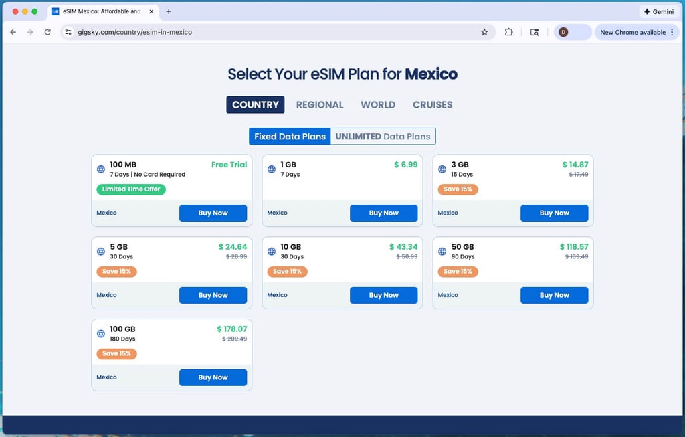Click the macOS green fullscreen button
The width and height of the screenshot is (685, 437).
(35, 12)
